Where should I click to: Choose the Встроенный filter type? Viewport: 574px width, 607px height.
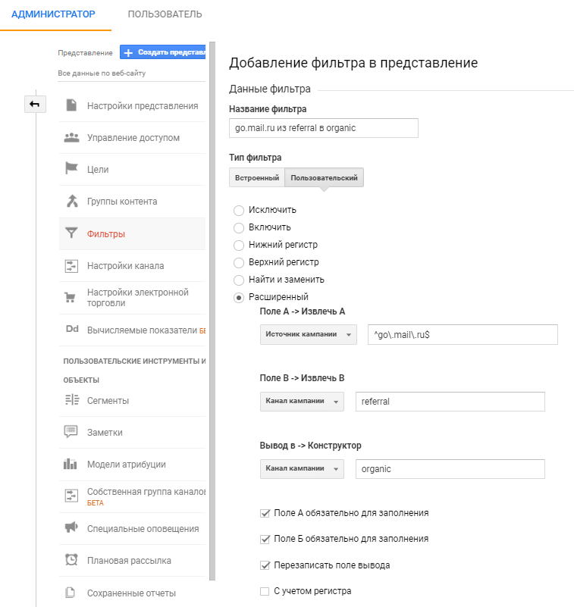(x=257, y=177)
